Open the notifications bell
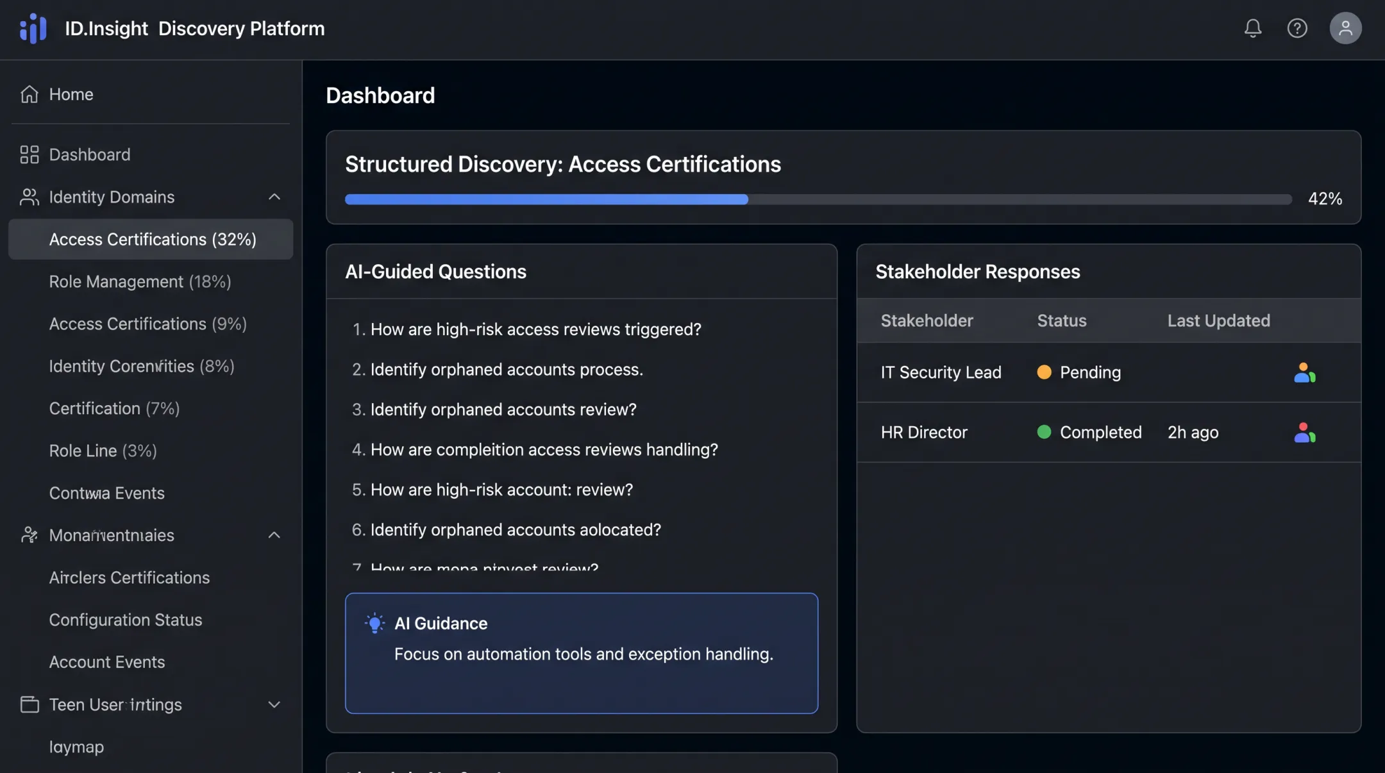Screen dimensions: 1385x773 tap(1253, 28)
